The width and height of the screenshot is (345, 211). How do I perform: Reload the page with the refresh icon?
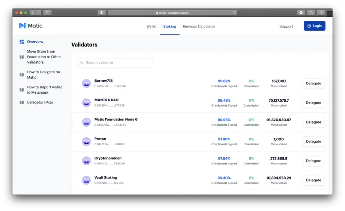[x=235, y=13]
